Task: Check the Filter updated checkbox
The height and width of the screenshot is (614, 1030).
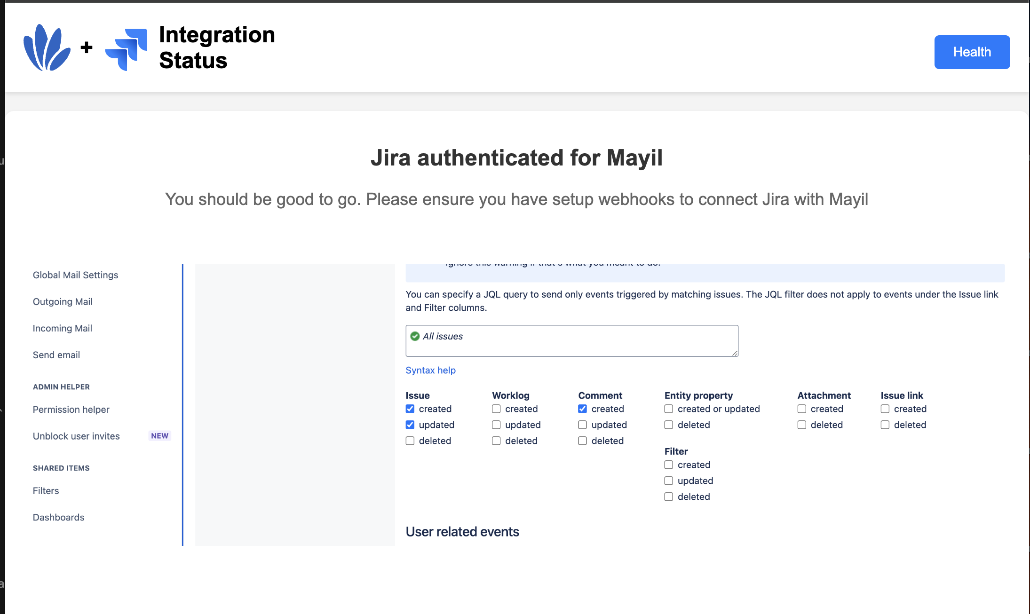Action: tap(668, 480)
